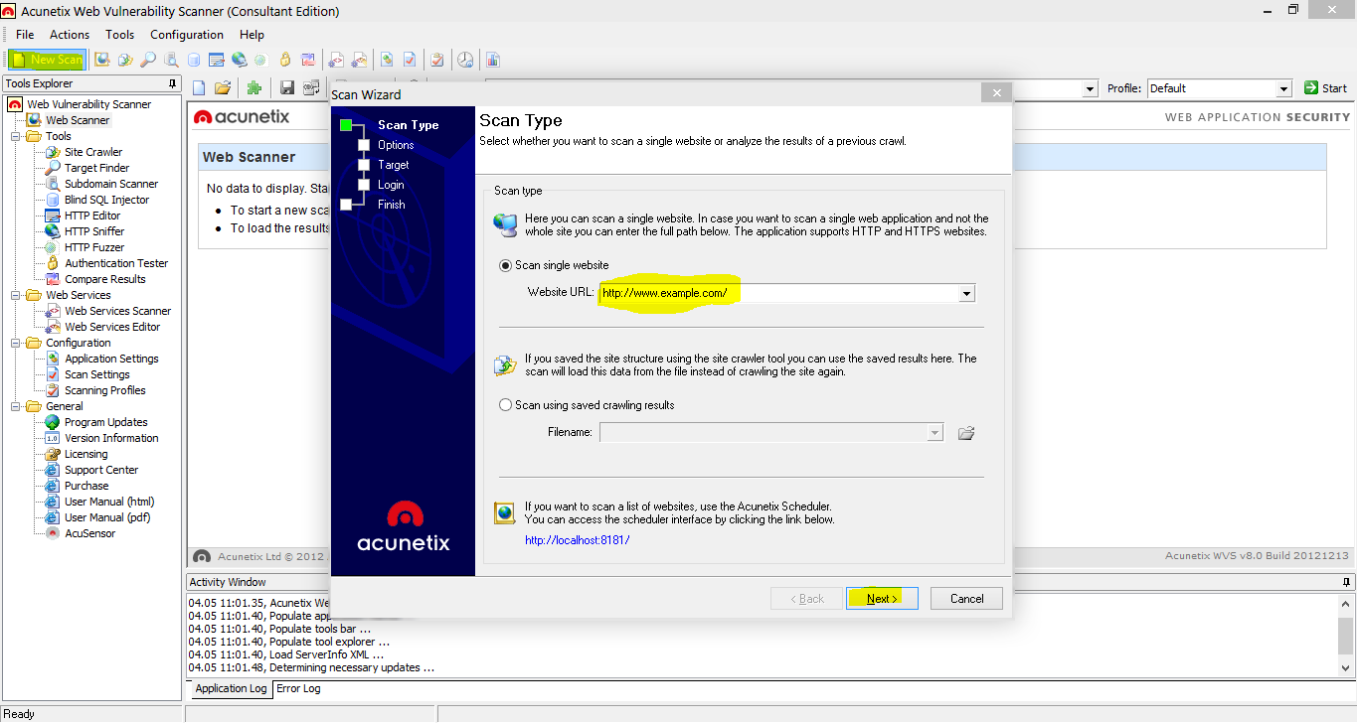
Task: Select the Web Vulnerability Scanner root node
Action: 88,104
